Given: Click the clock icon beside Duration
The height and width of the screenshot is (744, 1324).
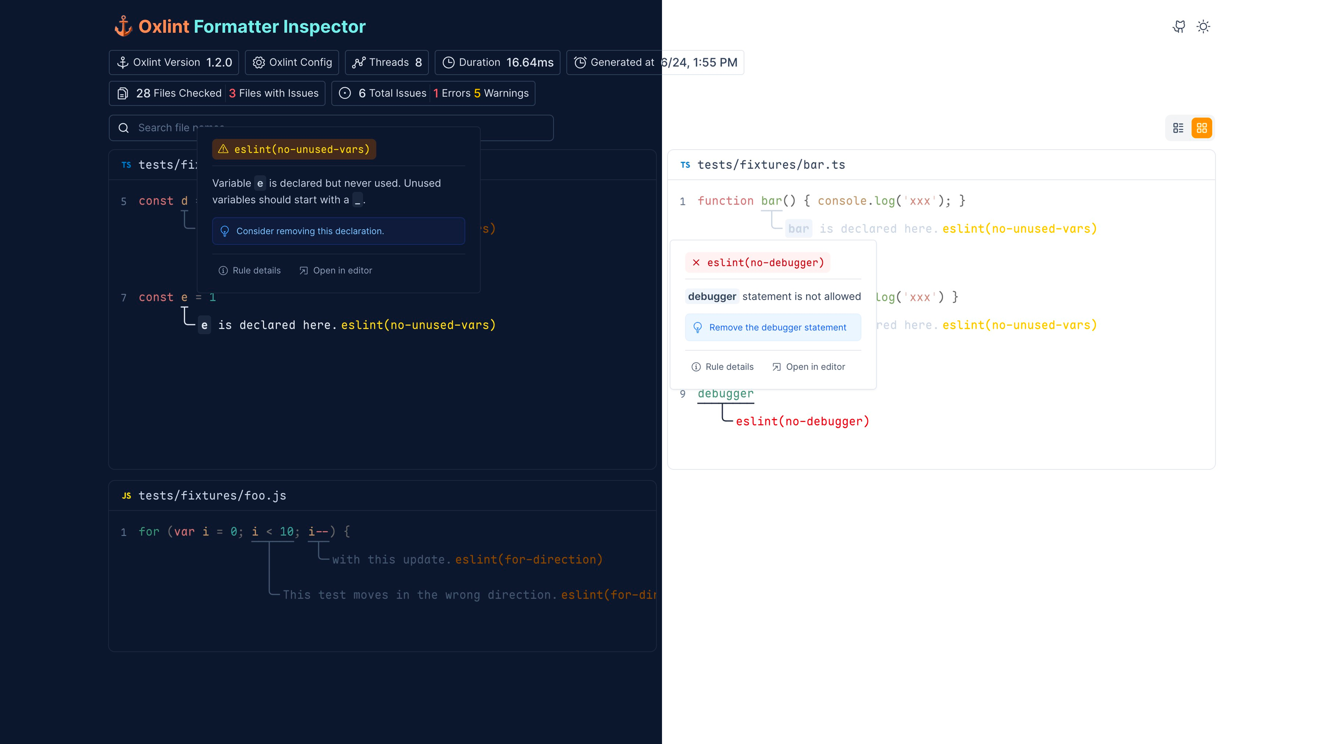Looking at the screenshot, I should 449,63.
